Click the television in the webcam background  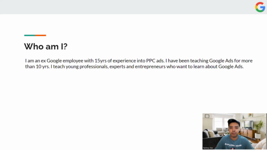point(248,125)
